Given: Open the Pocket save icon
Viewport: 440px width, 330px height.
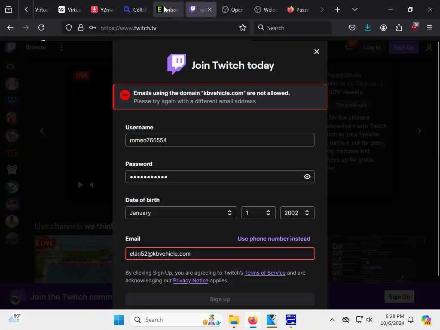Looking at the screenshot, I should tap(352, 28).
